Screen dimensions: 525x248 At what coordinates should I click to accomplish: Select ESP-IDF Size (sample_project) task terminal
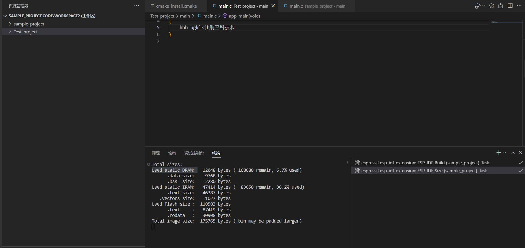tap(438, 171)
